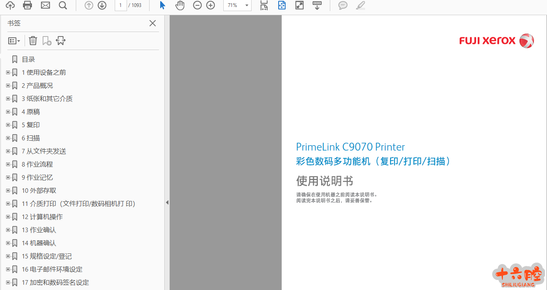
Task: Select the arrow selection tool
Action: (x=163, y=5)
